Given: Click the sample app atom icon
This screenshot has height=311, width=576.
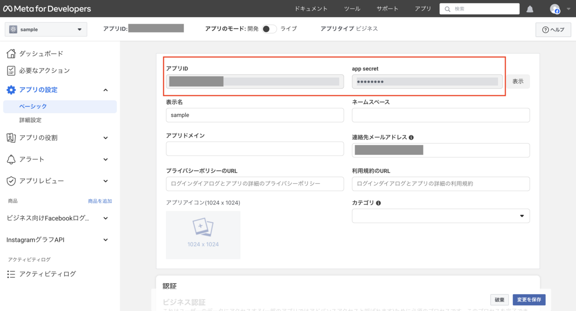Looking at the screenshot, I should (13, 29).
